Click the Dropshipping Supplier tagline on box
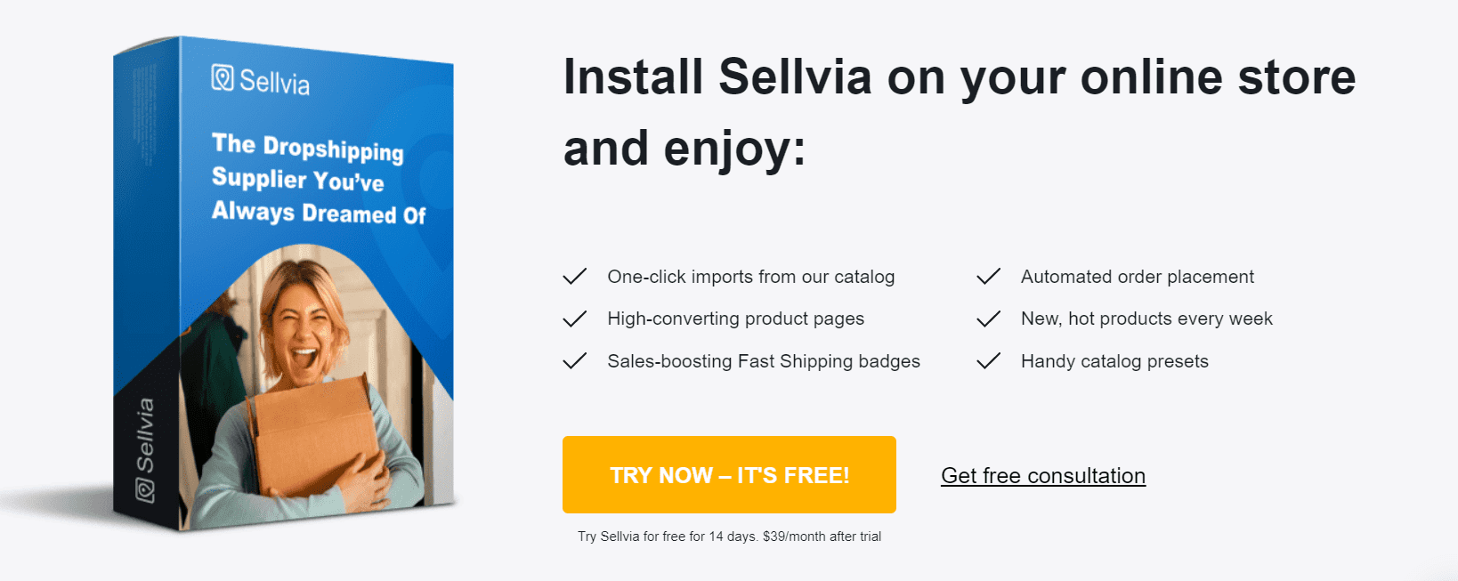1458x581 pixels. pos(318,180)
